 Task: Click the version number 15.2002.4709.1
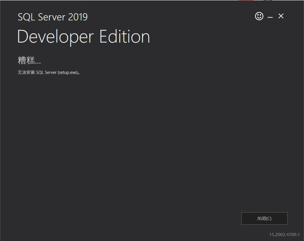284,234
